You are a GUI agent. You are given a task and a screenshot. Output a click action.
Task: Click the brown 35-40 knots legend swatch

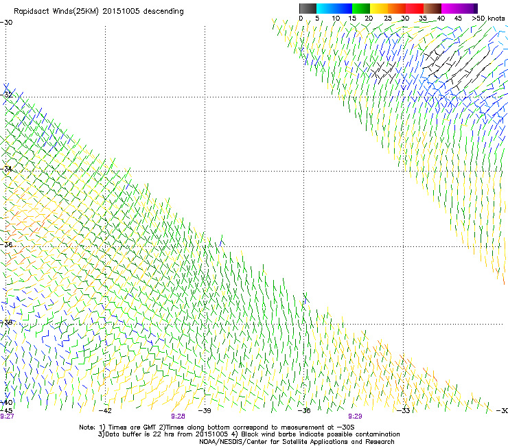point(432,8)
